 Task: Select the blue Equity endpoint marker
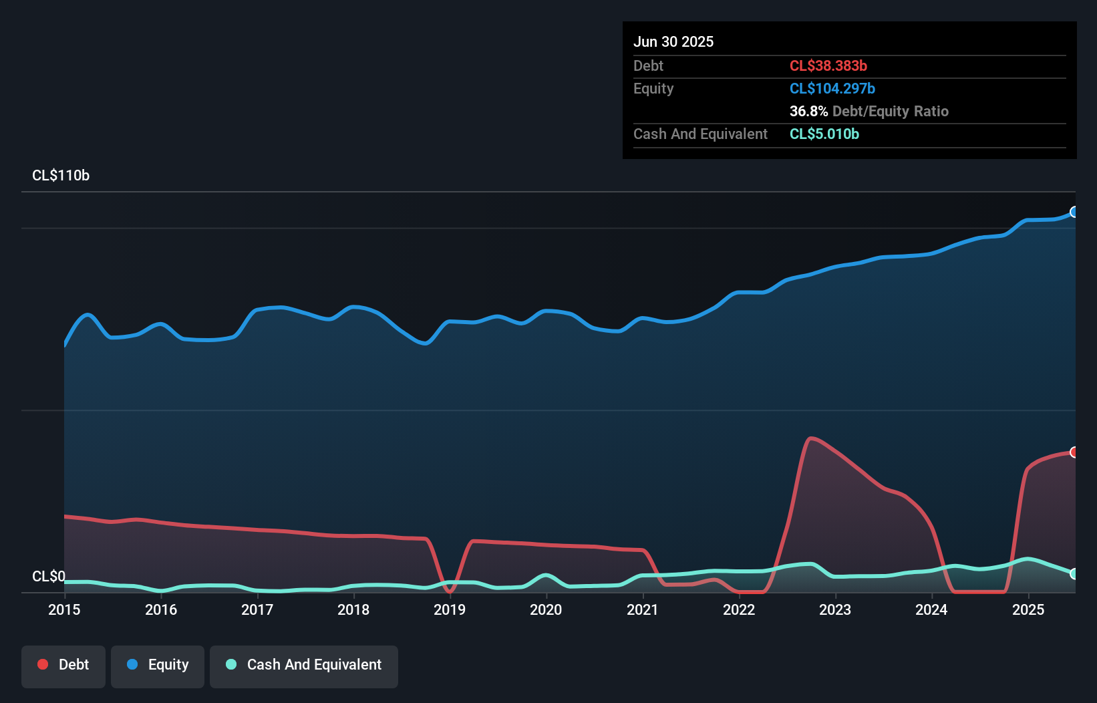[x=1074, y=213]
